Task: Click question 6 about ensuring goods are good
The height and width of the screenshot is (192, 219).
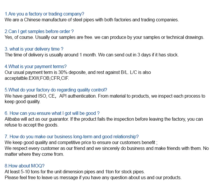Action: tap(52, 113)
